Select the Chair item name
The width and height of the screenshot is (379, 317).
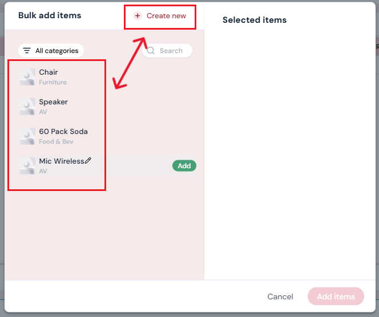pos(49,72)
